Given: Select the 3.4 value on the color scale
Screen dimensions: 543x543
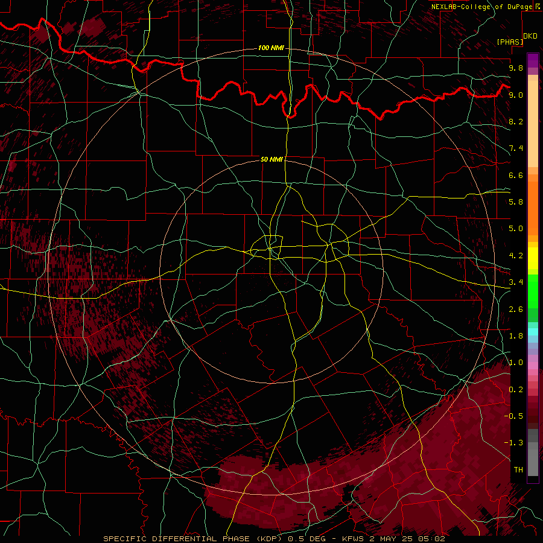Looking at the screenshot, I should [516, 282].
